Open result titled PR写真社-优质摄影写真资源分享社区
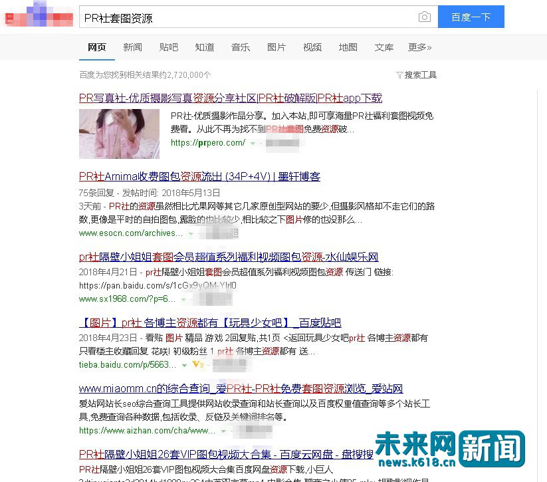This screenshot has width=547, height=482. tap(231, 98)
